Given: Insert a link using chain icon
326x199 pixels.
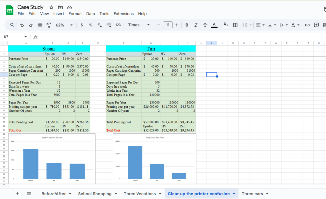Looking at the screenshot, I should coord(307,25).
